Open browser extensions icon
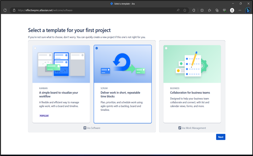The image size is (253, 156). pyautogui.click(x=194, y=10)
